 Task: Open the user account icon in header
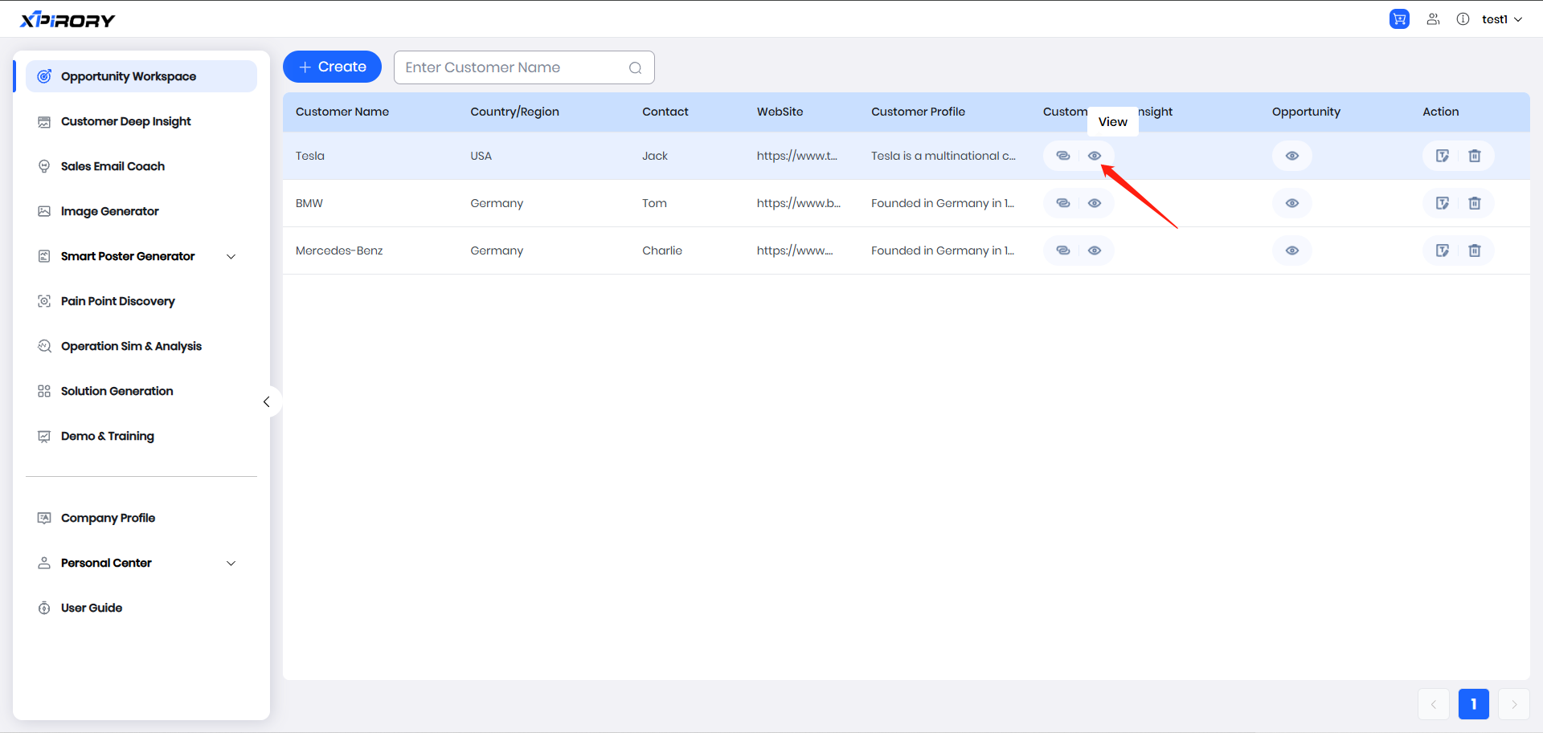(1433, 19)
